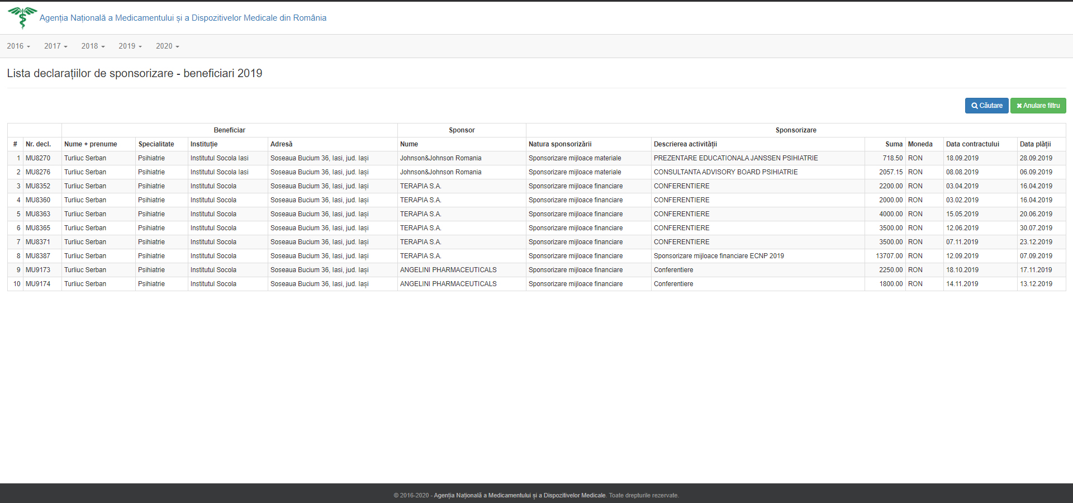Click the ECNP 2019 sponsorship description
Image resolution: width=1073 pixels, height=503 pixels.
719,256
